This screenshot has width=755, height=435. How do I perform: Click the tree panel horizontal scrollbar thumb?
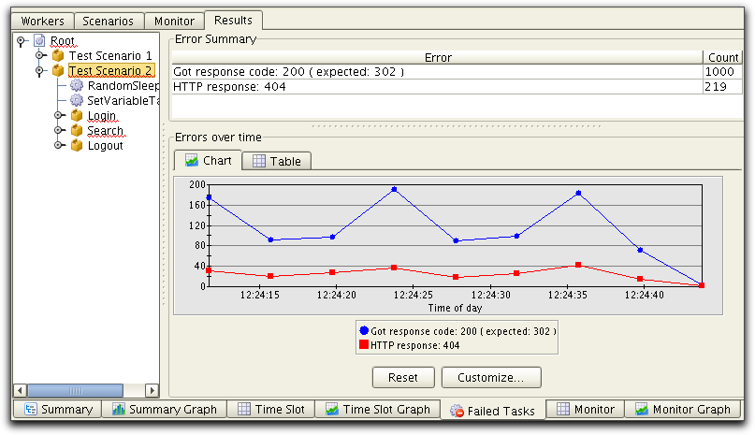pos(75,390)
